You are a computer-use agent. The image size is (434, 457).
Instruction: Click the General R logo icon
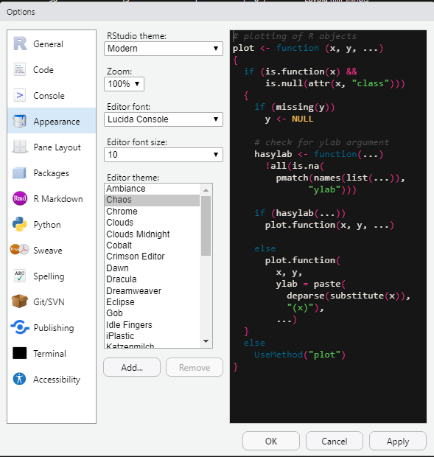coord(20,43)
